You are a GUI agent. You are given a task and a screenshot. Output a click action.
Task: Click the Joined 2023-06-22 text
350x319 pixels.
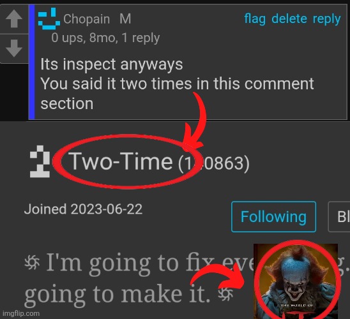tap(83, 209)
